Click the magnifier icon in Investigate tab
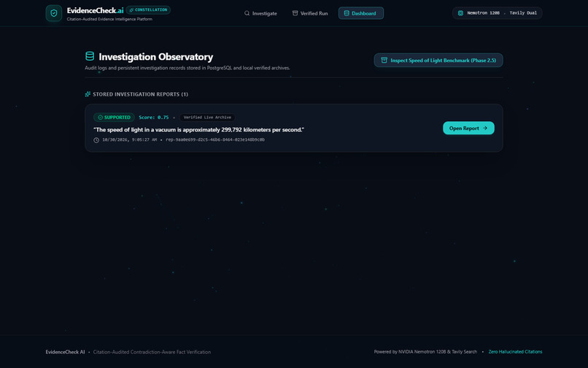 pos(247,13)
